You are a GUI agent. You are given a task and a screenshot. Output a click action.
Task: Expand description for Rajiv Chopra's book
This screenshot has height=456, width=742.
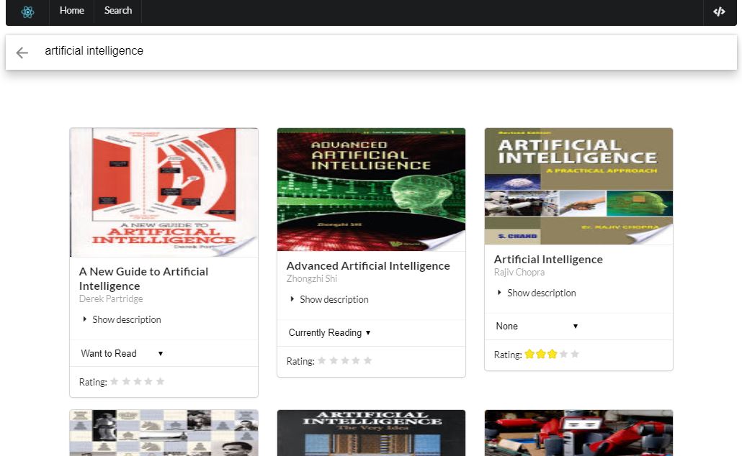coord(537,293)
